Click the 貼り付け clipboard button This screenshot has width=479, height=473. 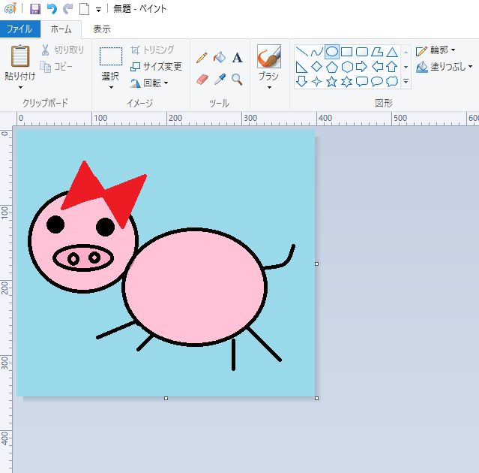point(20,62)
